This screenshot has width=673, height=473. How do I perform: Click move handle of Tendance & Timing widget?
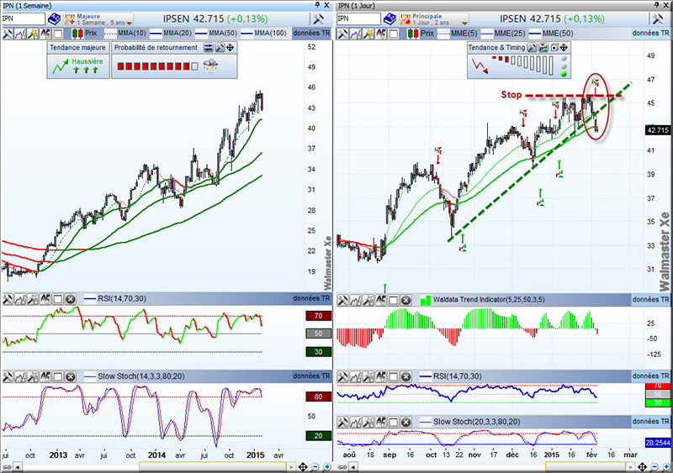coord(564,48)
